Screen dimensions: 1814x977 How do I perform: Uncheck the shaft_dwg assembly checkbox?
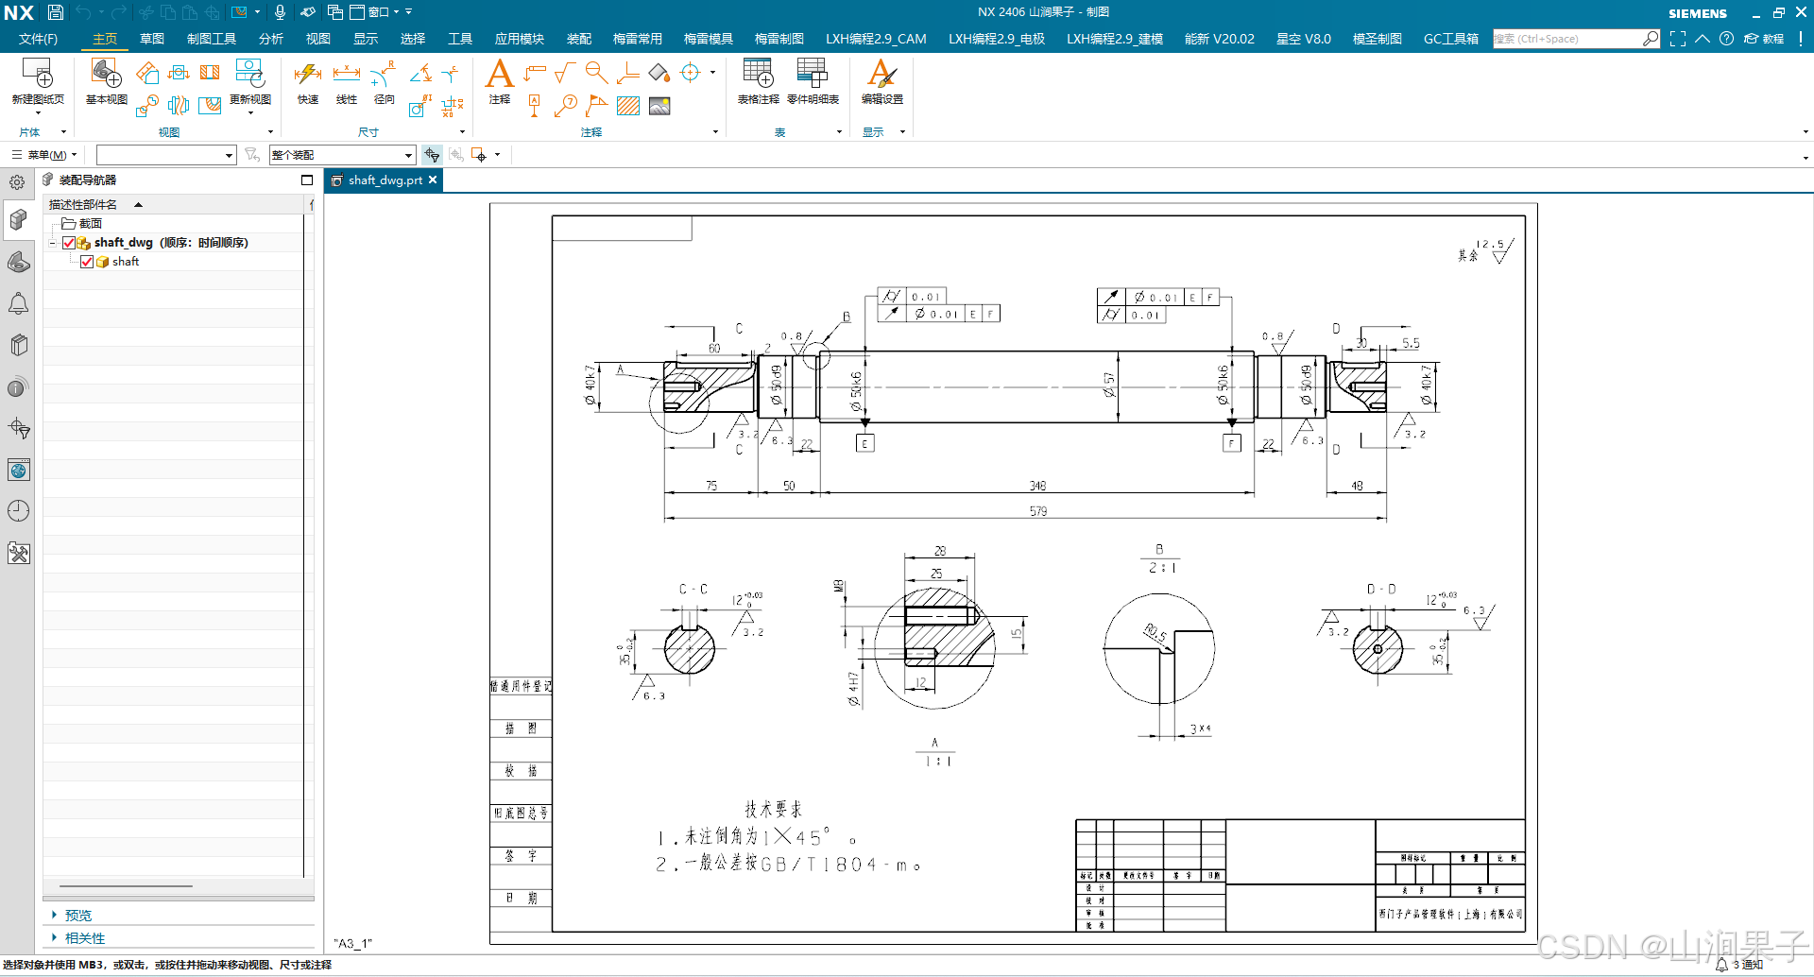pos(69,243)
